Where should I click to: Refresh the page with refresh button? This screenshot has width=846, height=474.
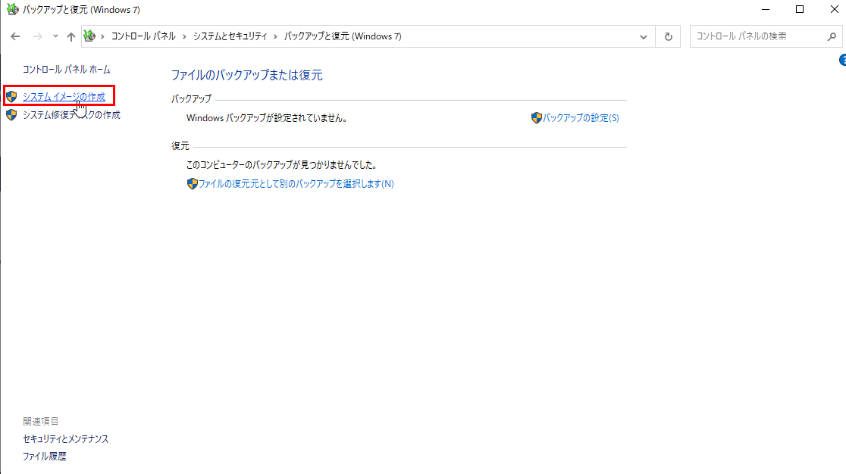point(668,36)
